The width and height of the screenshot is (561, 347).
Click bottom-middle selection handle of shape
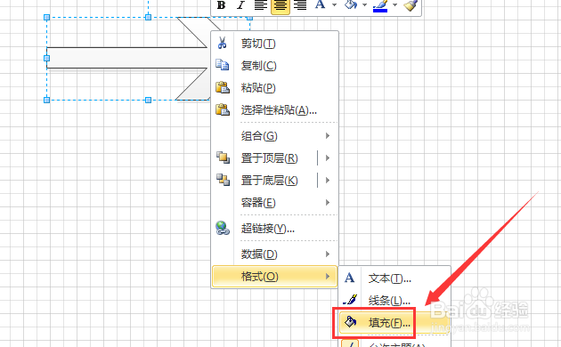[148, 100]
